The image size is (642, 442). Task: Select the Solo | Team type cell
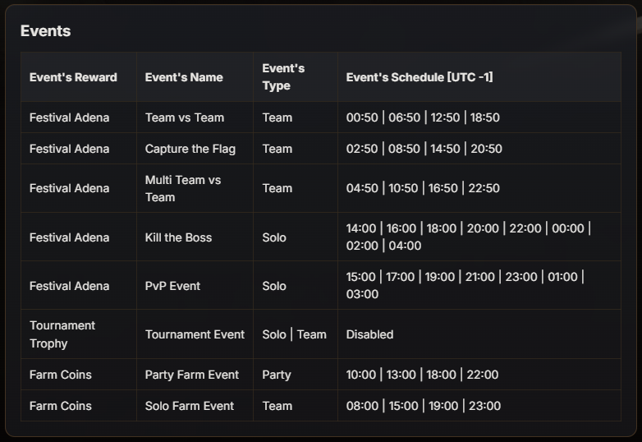point(295,334)
